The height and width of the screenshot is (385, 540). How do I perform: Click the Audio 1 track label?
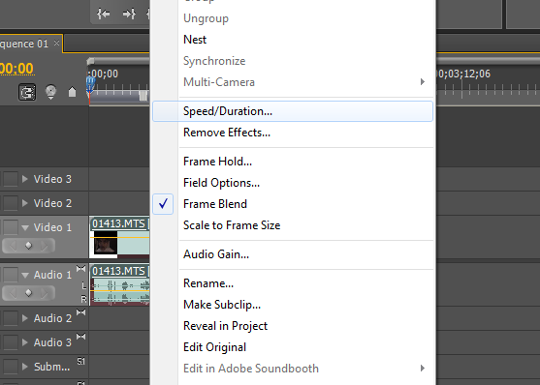click(x=52, y=275)
